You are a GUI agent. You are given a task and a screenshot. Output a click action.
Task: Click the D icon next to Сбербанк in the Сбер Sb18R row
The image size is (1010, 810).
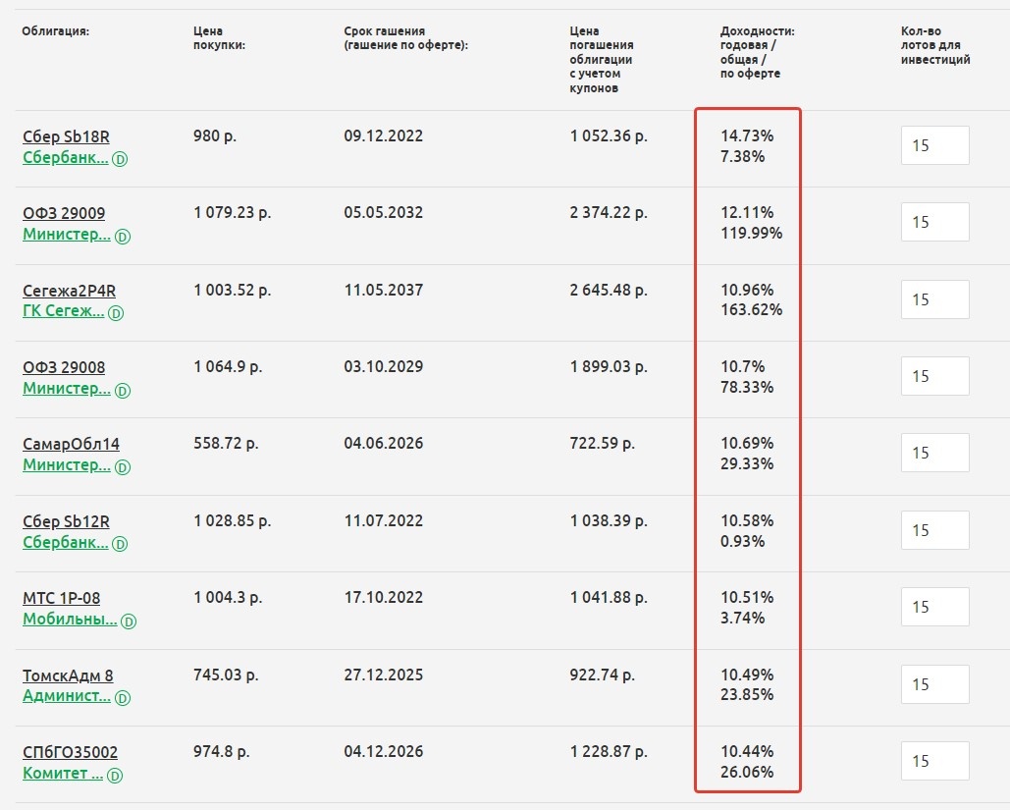[x=120, y=158]
